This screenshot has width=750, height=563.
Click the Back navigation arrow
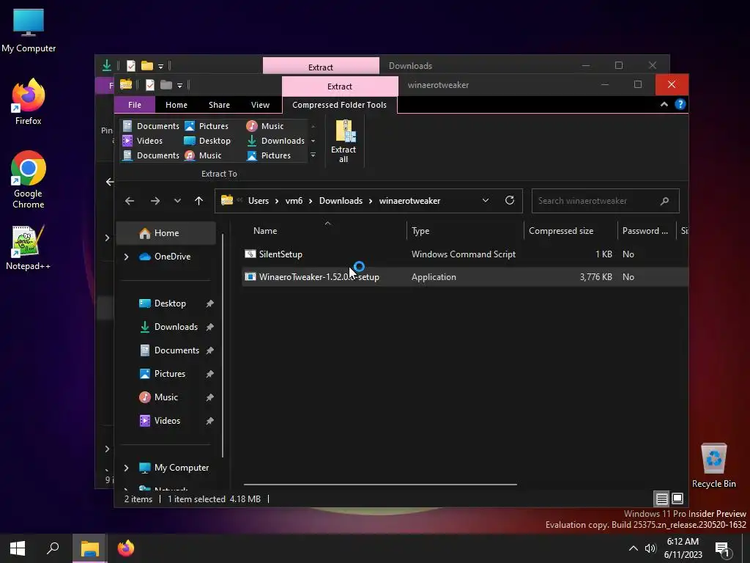tap(130, 201)
